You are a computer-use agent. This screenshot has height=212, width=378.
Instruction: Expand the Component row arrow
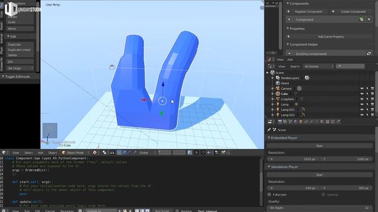click(x=289, y=19)
